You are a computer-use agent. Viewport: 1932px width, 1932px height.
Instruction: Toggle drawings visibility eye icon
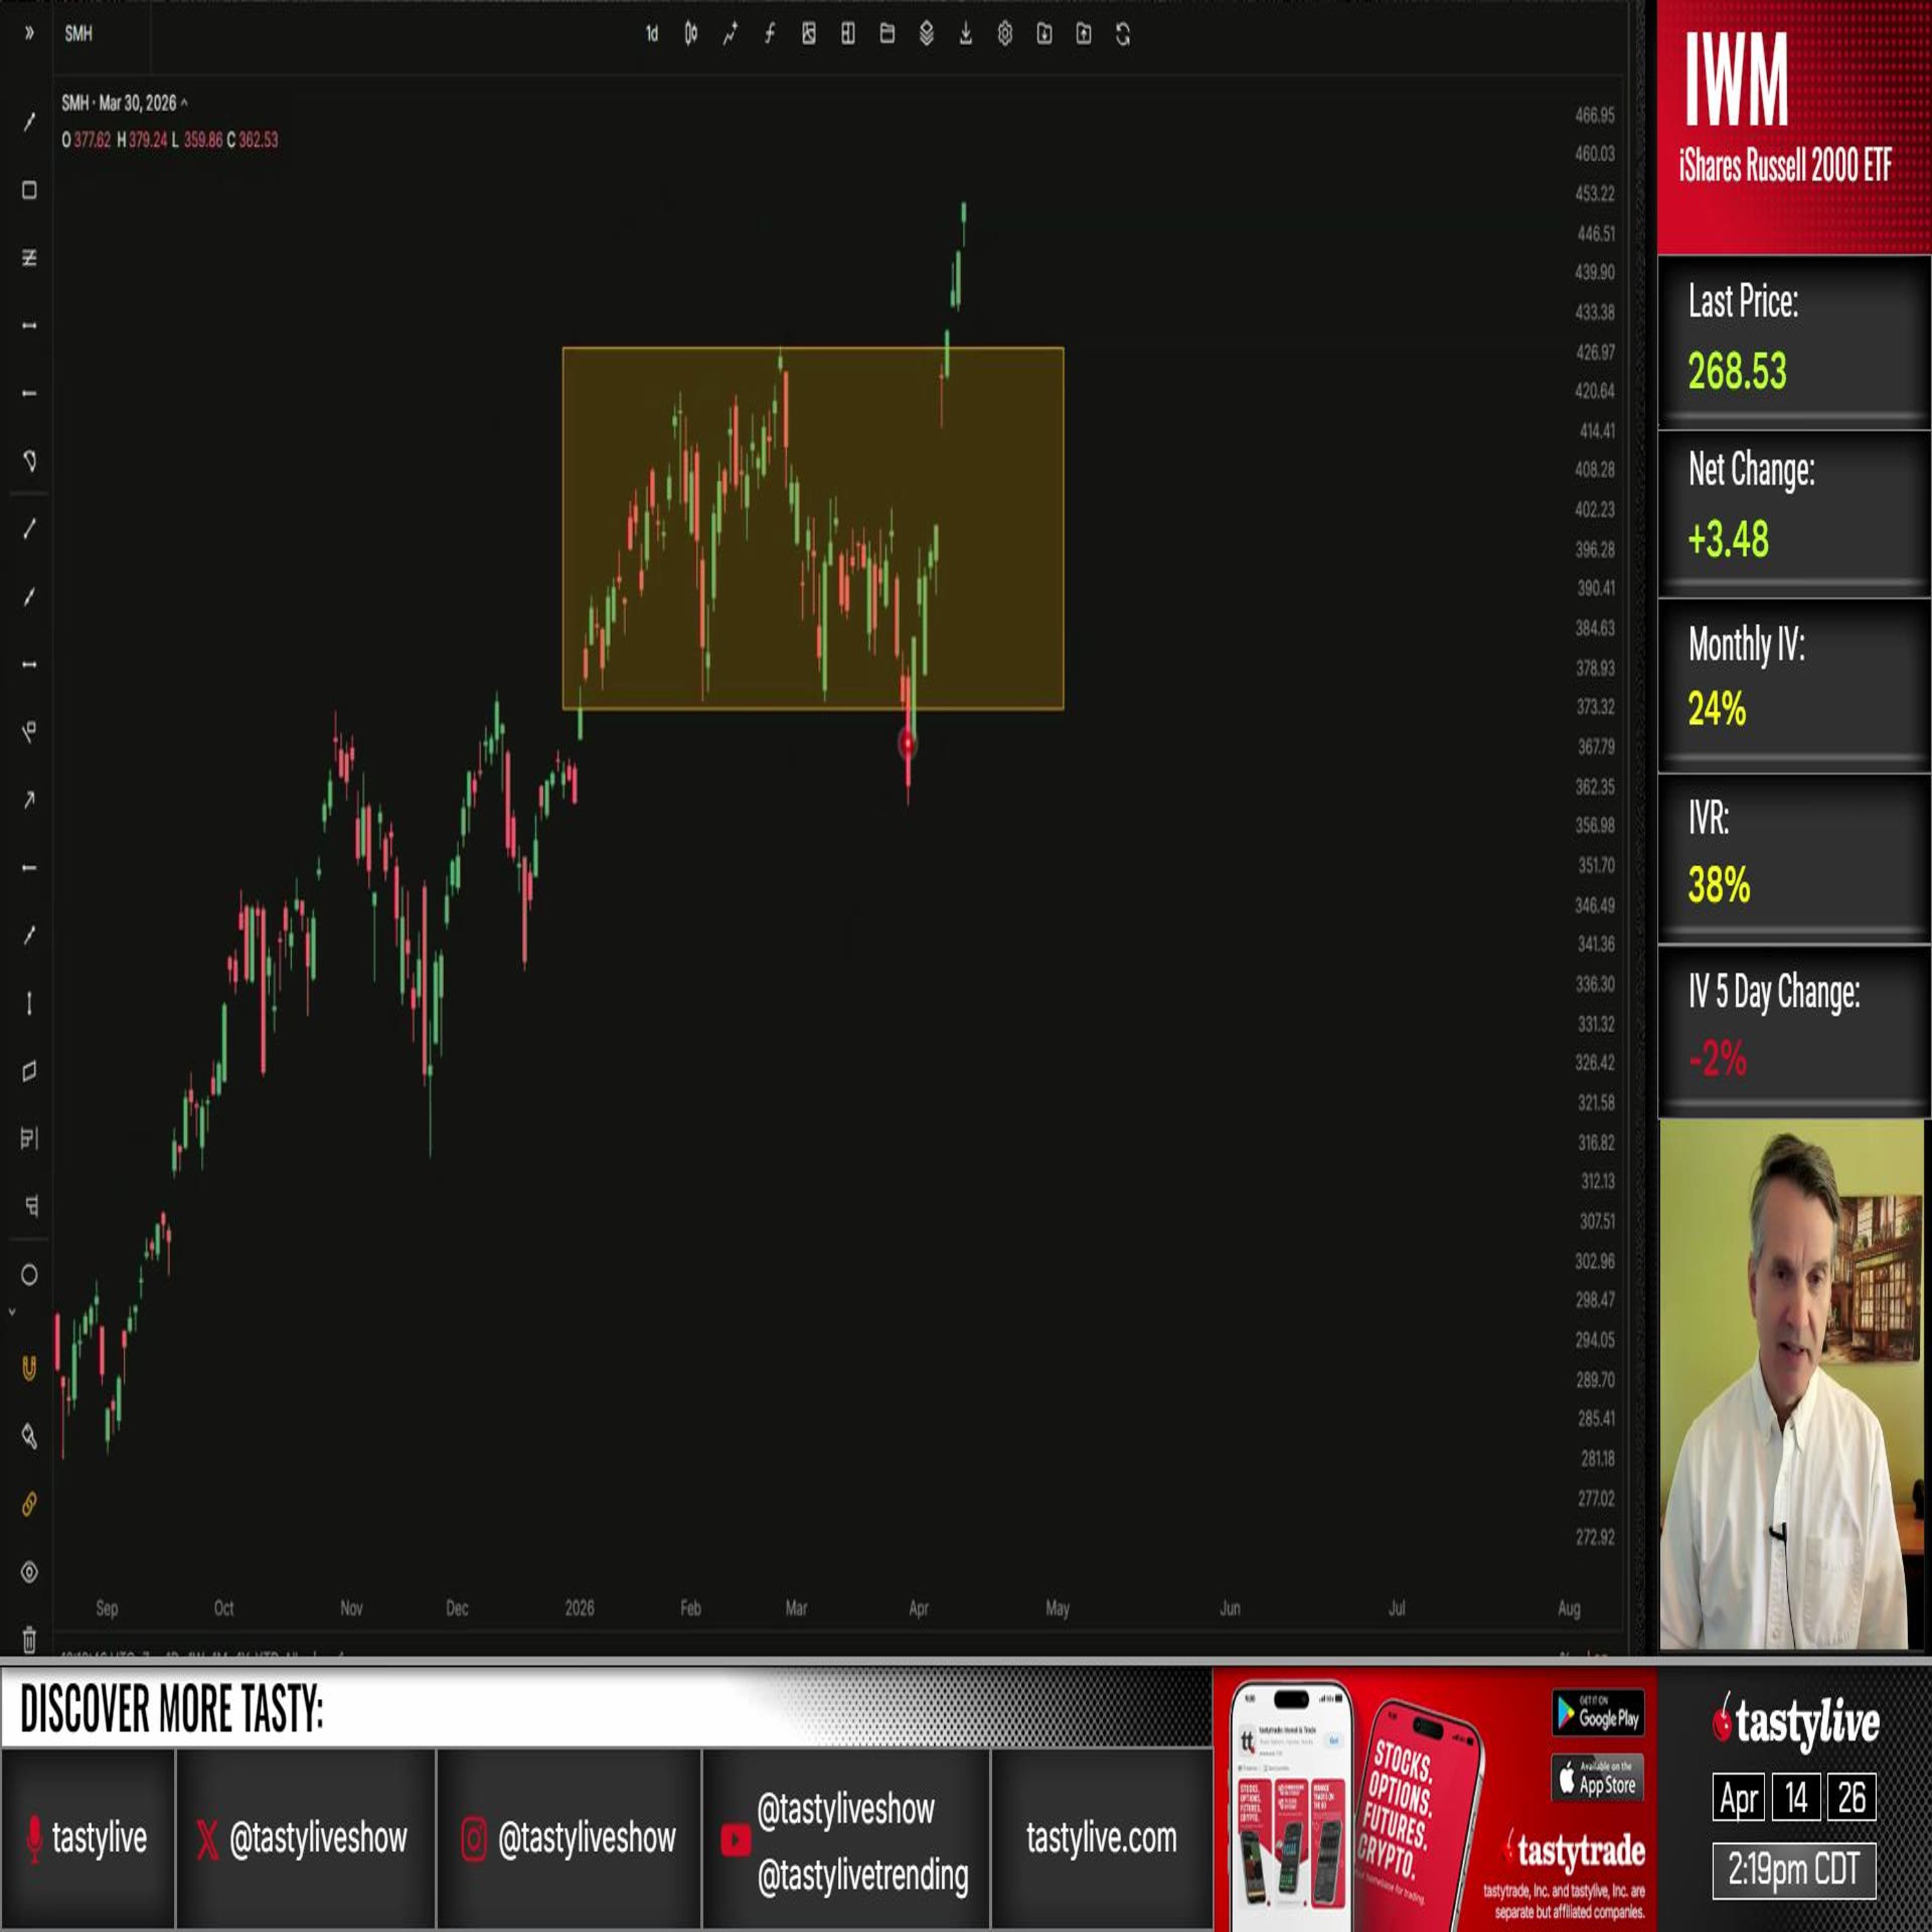(29, 1572)
